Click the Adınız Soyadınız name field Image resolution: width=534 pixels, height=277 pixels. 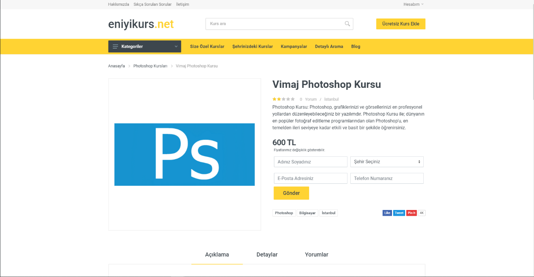coord(311,162)
